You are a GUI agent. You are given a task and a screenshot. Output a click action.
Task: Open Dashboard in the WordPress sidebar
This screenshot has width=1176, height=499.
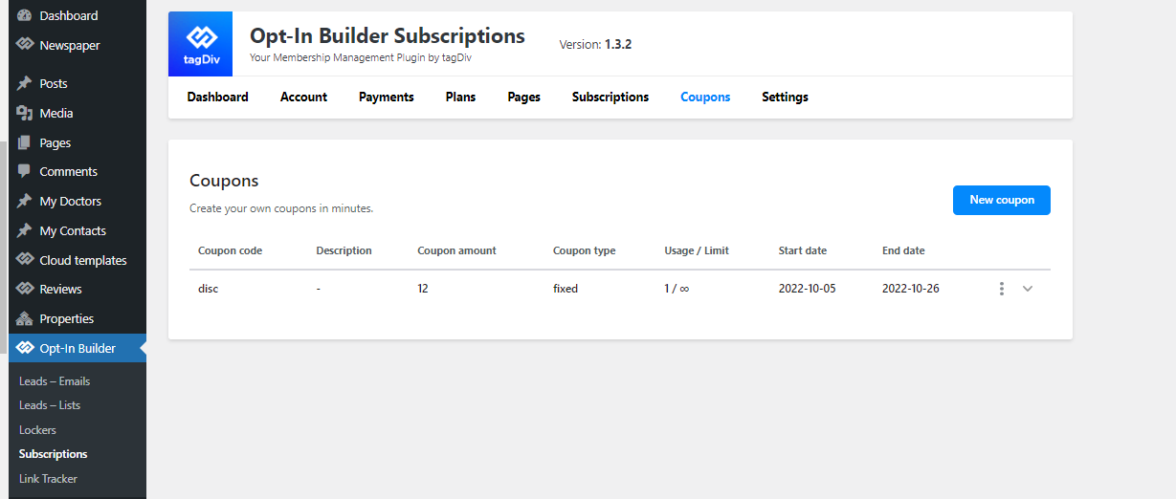69,16
